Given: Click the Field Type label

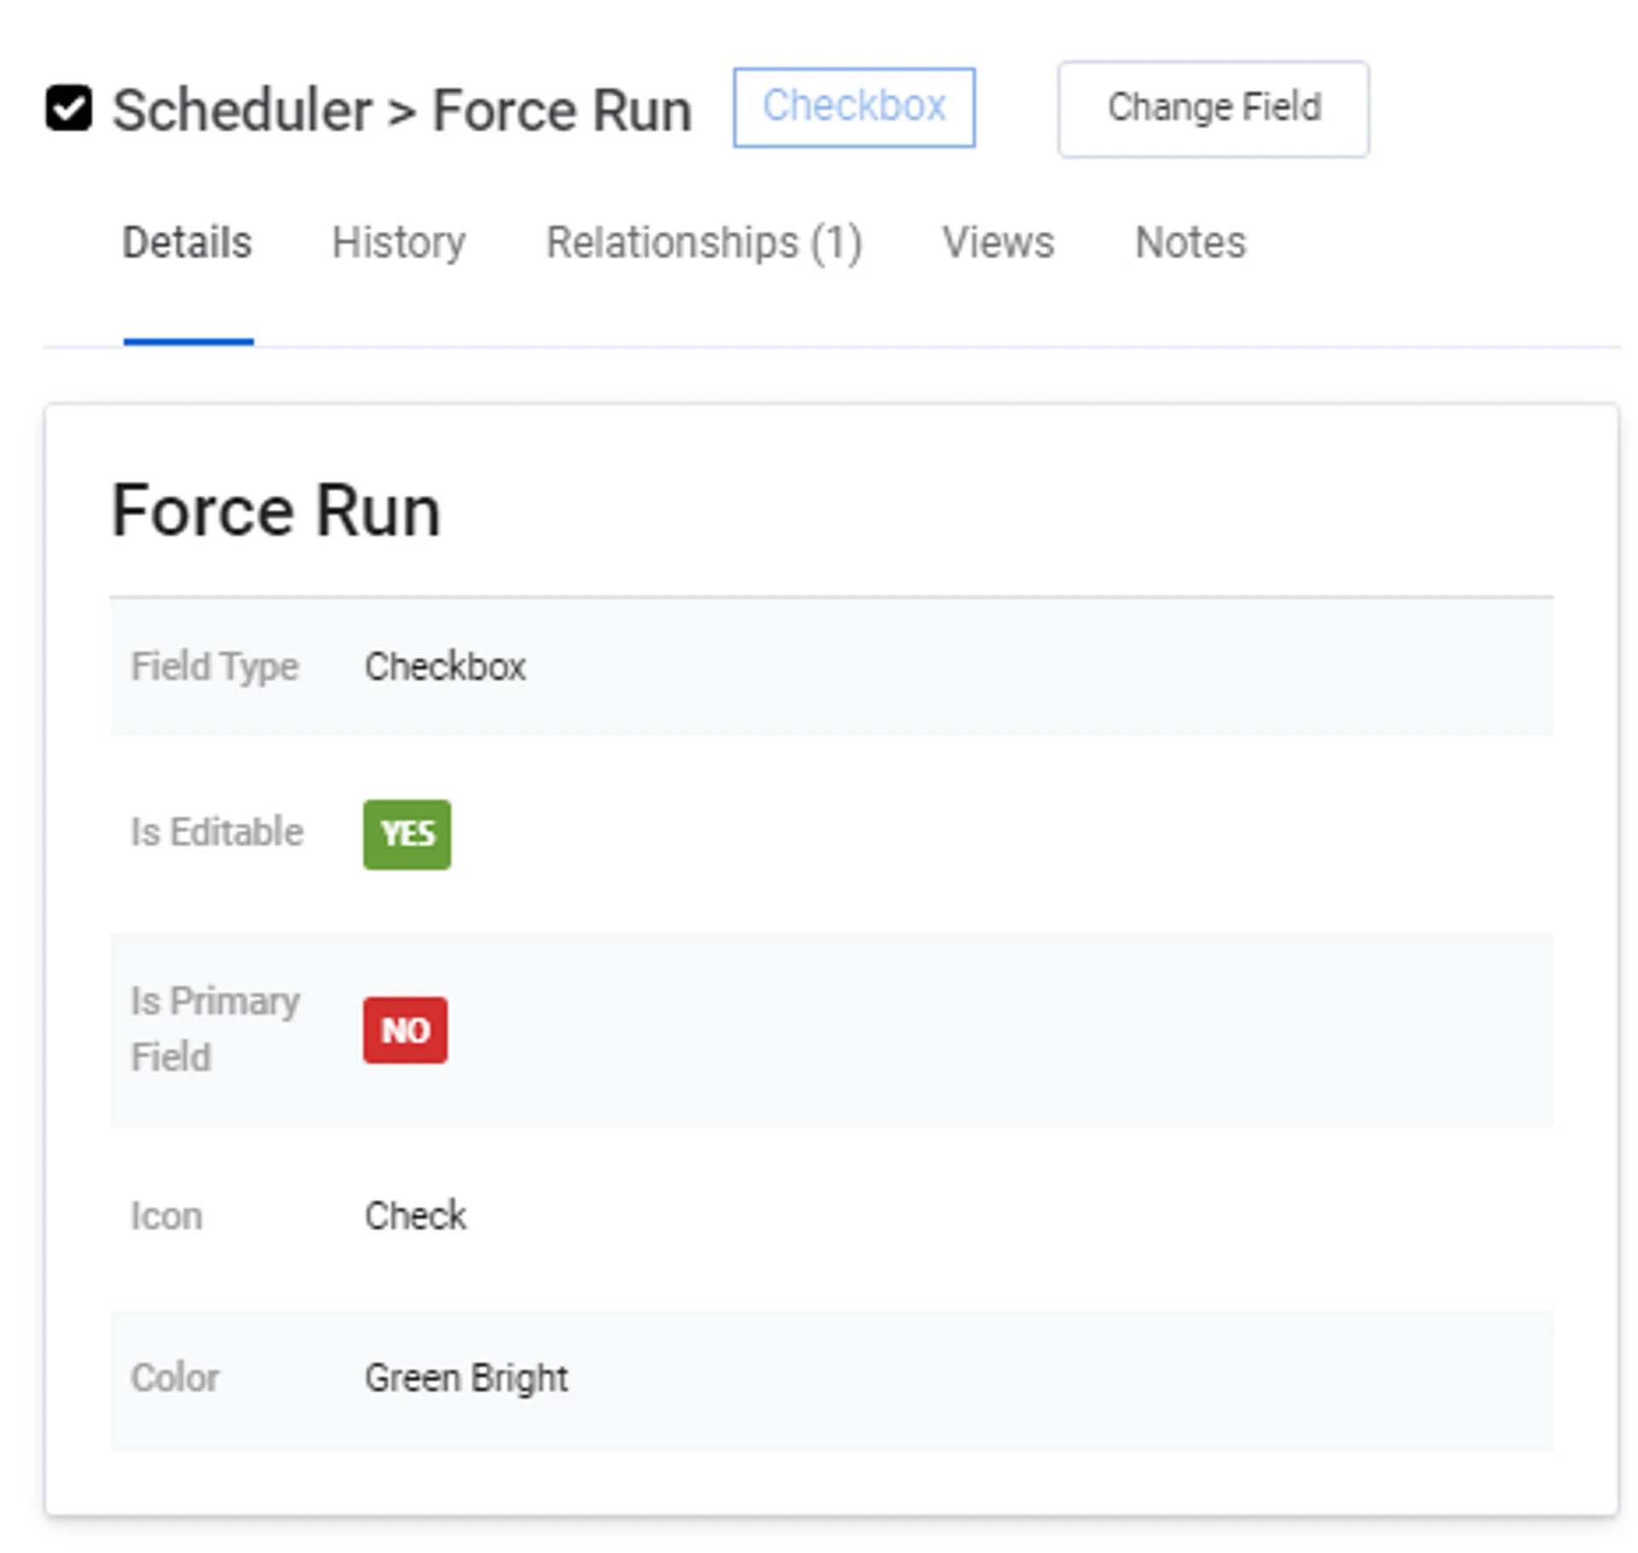Looking at the screenshot, I should point(215,667).
